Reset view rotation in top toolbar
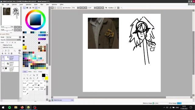 pos(103,8)
